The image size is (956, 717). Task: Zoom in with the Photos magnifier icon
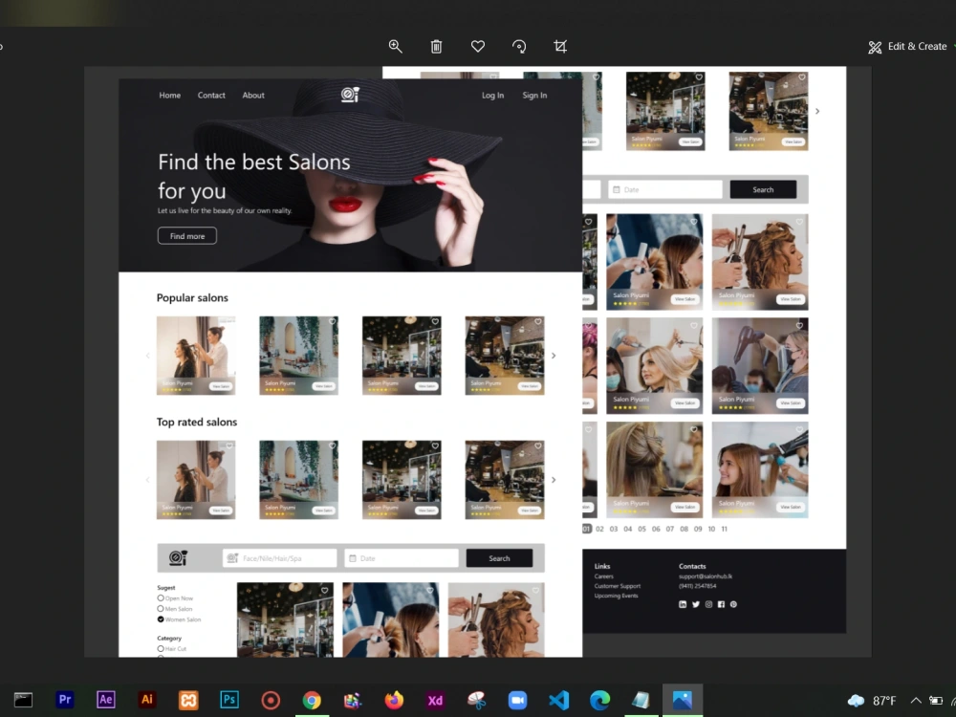(395, 46)
